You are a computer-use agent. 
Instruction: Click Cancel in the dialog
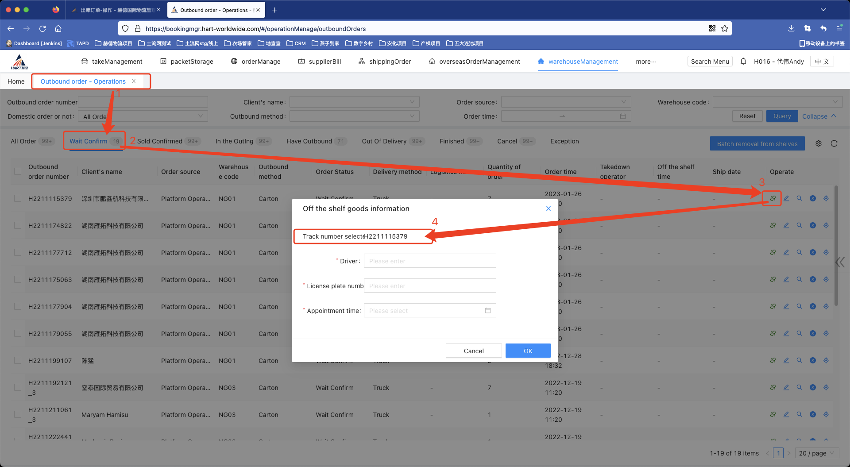click(x=473, y=351)
